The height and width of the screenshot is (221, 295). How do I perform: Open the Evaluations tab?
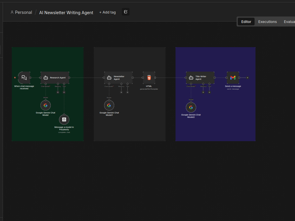tap(289, 22)
